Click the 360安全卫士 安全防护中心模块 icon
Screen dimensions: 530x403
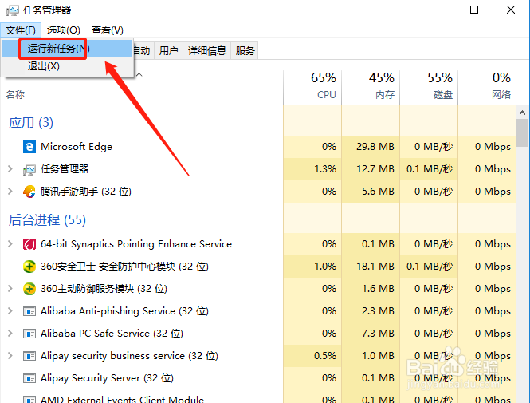[x=29, y=267]
